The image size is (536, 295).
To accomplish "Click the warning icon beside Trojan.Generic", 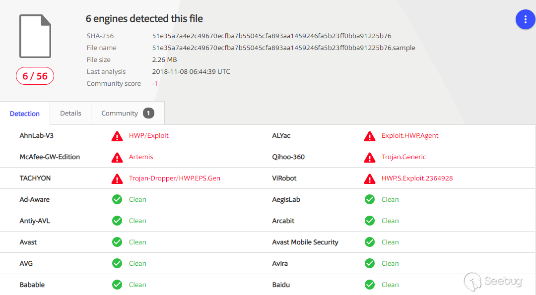I will click(x=370, y=157).
